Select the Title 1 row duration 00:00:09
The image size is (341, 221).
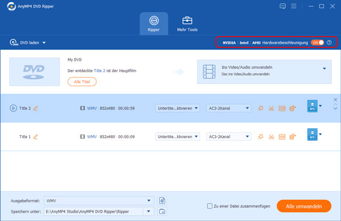point(126,137)
